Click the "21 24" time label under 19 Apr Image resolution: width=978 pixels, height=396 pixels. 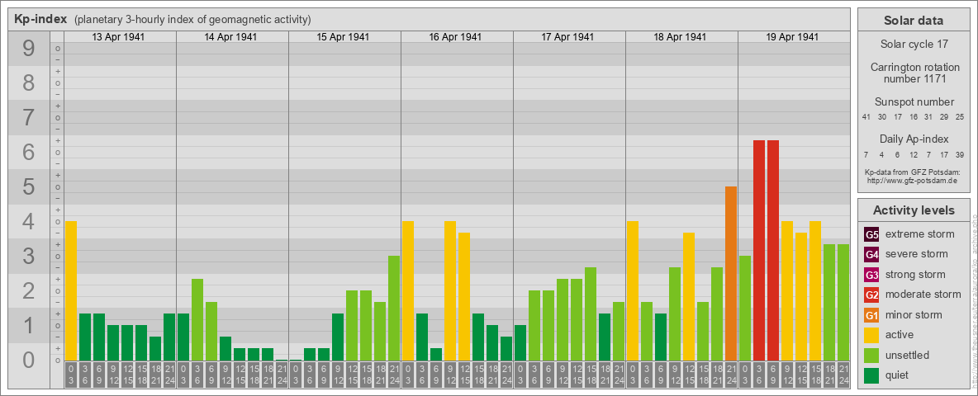click(843, 375)
